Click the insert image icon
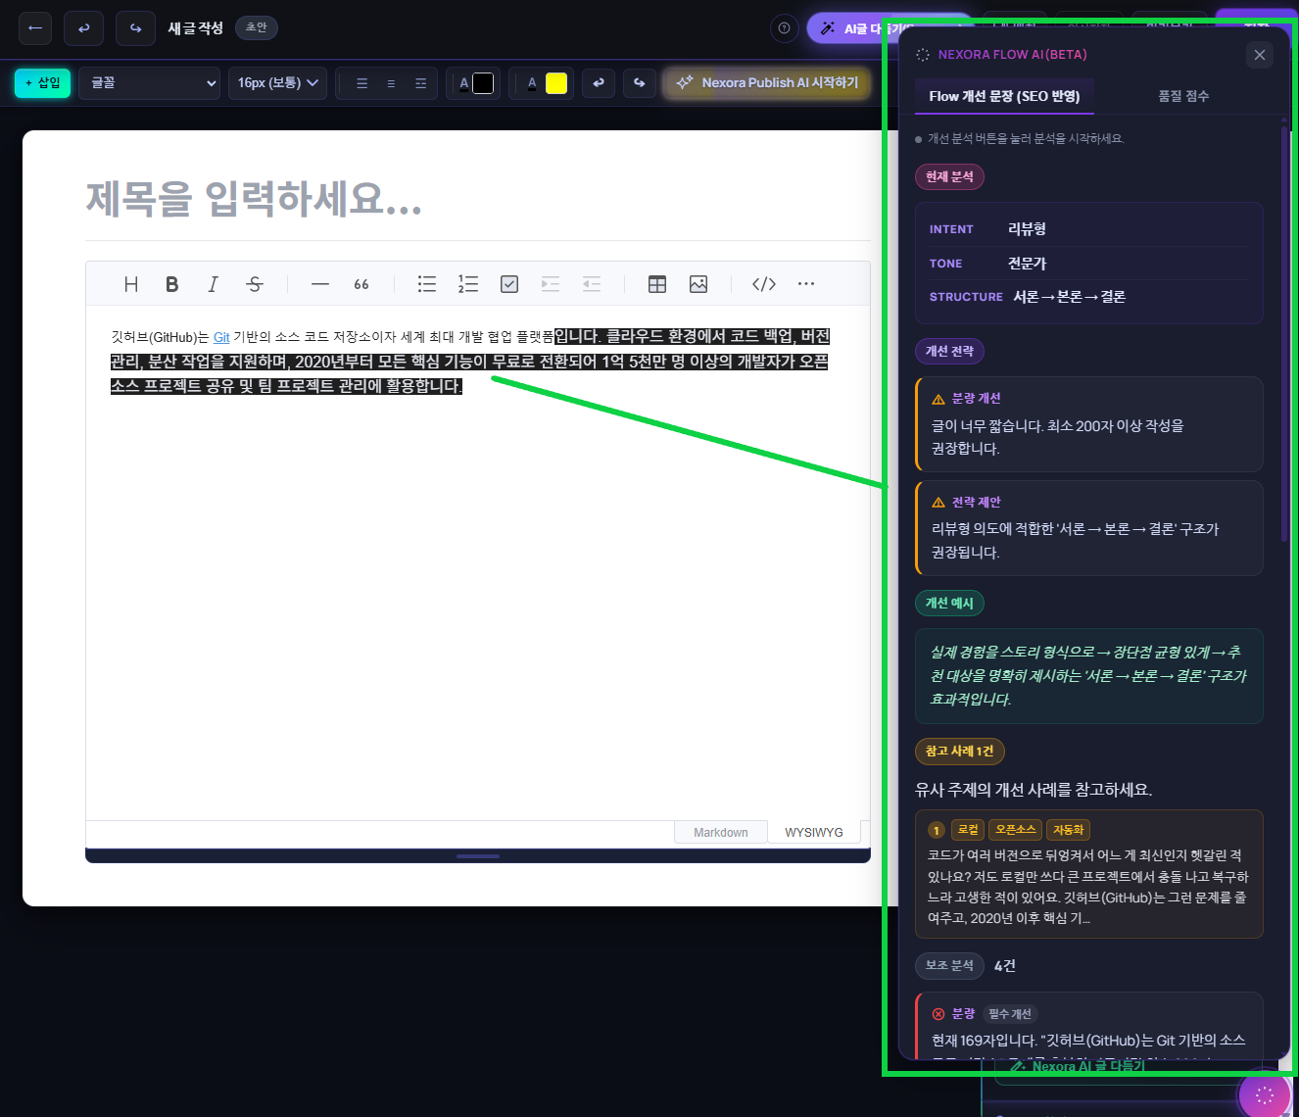This screenshot has height=1117, width=1299. point(698,284)
